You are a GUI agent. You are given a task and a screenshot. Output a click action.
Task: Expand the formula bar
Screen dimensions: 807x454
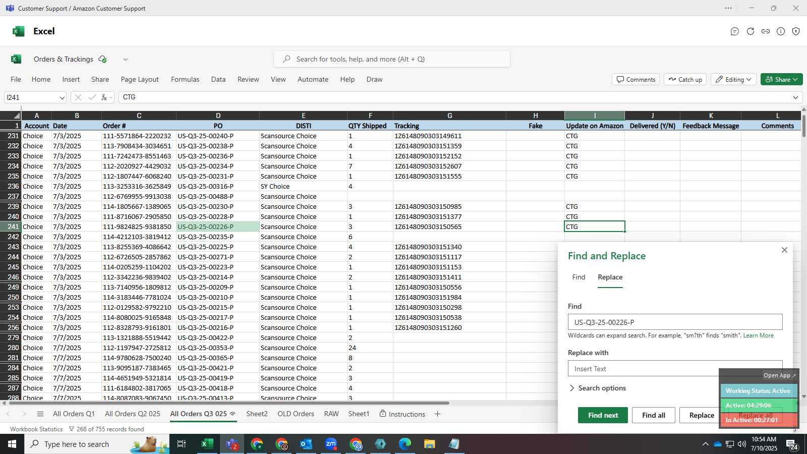795,97
